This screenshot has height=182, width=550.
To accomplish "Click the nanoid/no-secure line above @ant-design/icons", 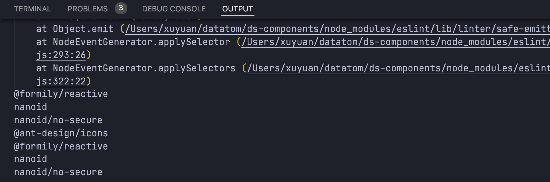I will click(58, 120).
